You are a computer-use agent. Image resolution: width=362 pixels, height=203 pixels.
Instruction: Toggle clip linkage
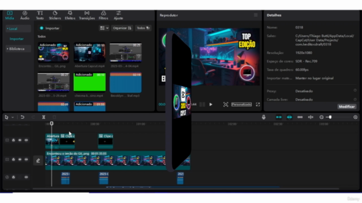(300, 117)
